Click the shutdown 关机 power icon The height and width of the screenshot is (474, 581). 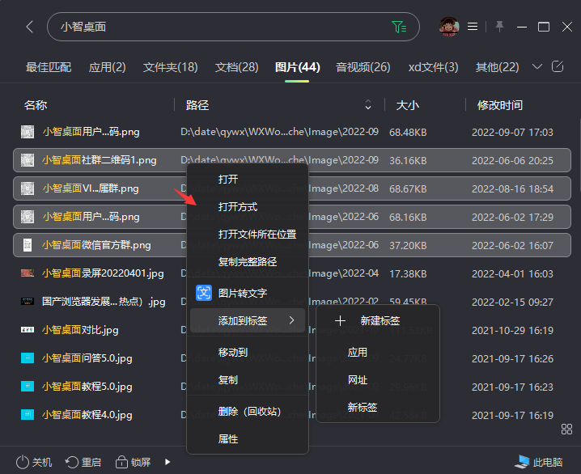[23, 462]
